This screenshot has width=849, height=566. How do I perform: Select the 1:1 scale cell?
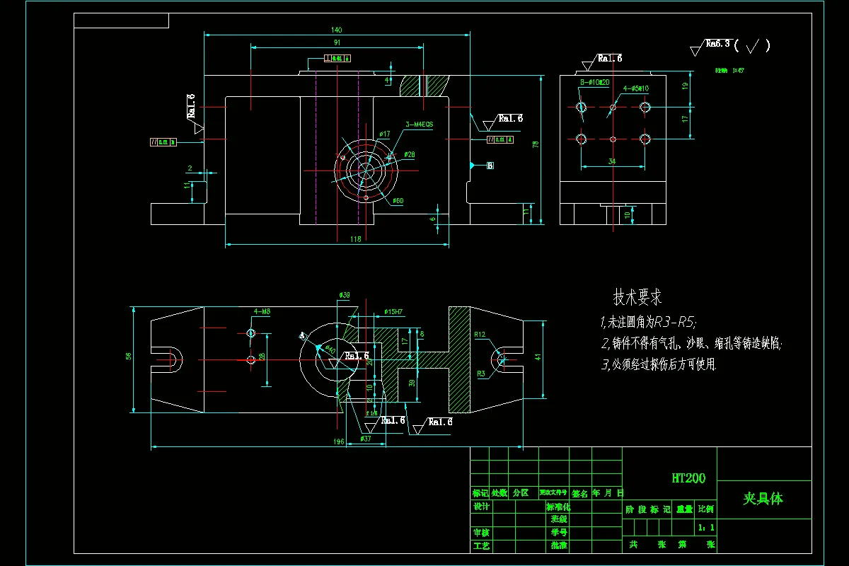pyautogui.click(x=706, y=528)
